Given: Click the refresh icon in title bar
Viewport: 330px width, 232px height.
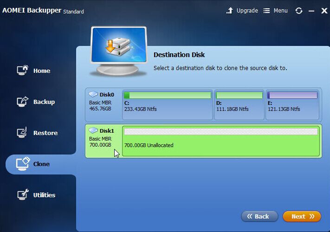Looking at the screenshot, I should 298,11.
